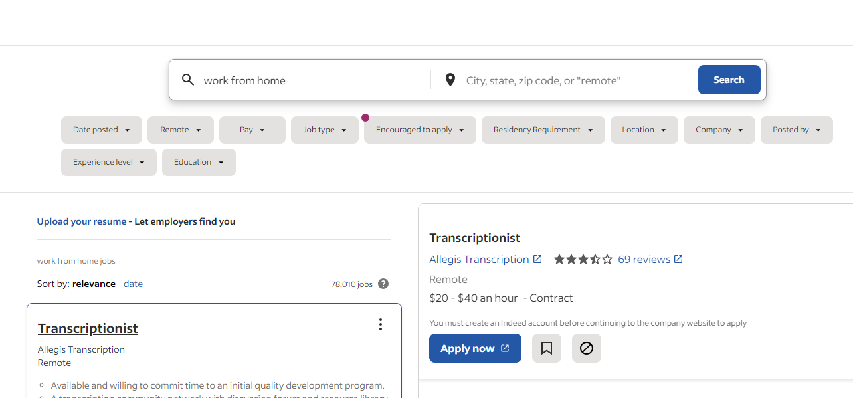Expand the Pay filter dropdown
This screenshot has height=398, width=853.
click(x=252, y=130)
